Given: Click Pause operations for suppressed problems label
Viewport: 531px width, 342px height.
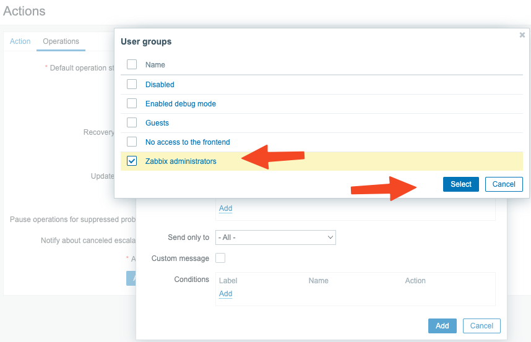Looking at the screenshot, I should pyautogui.click(x=73, y=220).
